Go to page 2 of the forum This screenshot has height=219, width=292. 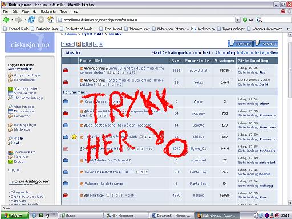click(x=84, y=44)
